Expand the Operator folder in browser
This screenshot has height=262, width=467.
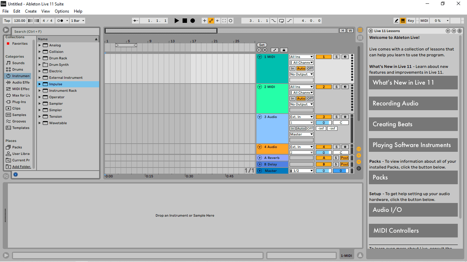40,97
